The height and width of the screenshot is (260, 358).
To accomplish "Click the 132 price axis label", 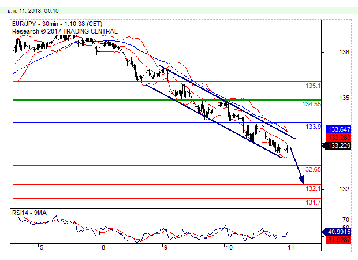I will [344, 189].
